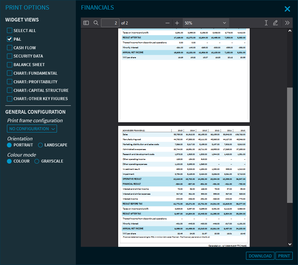Expand the No Configuration print frame dropdown
This screenshot has height=265, width=298.
click(x=32, y=129)
